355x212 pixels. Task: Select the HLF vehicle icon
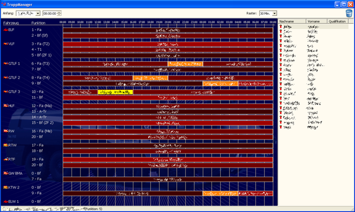(6, 106)
